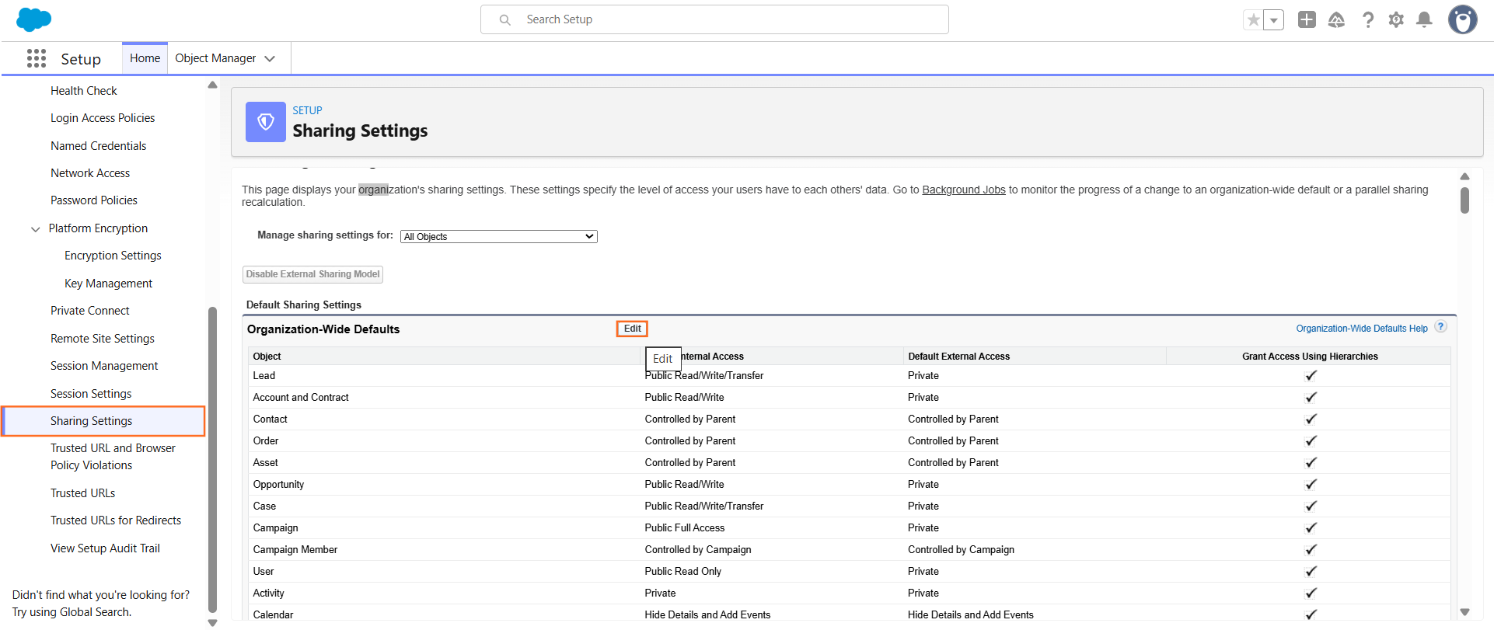Image resolution: width=1494 pixels, height=630 pixels.
Task: Click sidebar scroll down arrow
Action: tap(212, 623)
